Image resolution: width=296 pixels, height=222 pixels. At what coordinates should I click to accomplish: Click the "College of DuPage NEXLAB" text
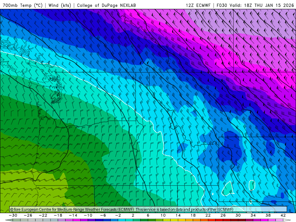pyautogui.click(x=107, y=5)
